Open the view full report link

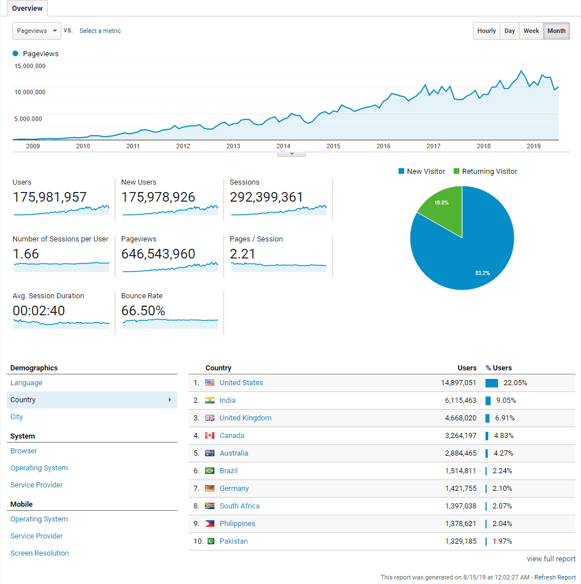[551, 558]
